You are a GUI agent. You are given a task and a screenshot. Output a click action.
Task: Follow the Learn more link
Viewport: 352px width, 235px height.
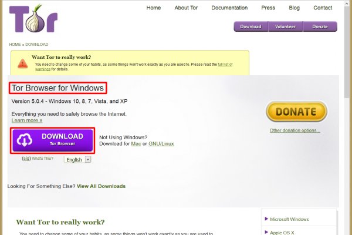(x=27, y=120)
